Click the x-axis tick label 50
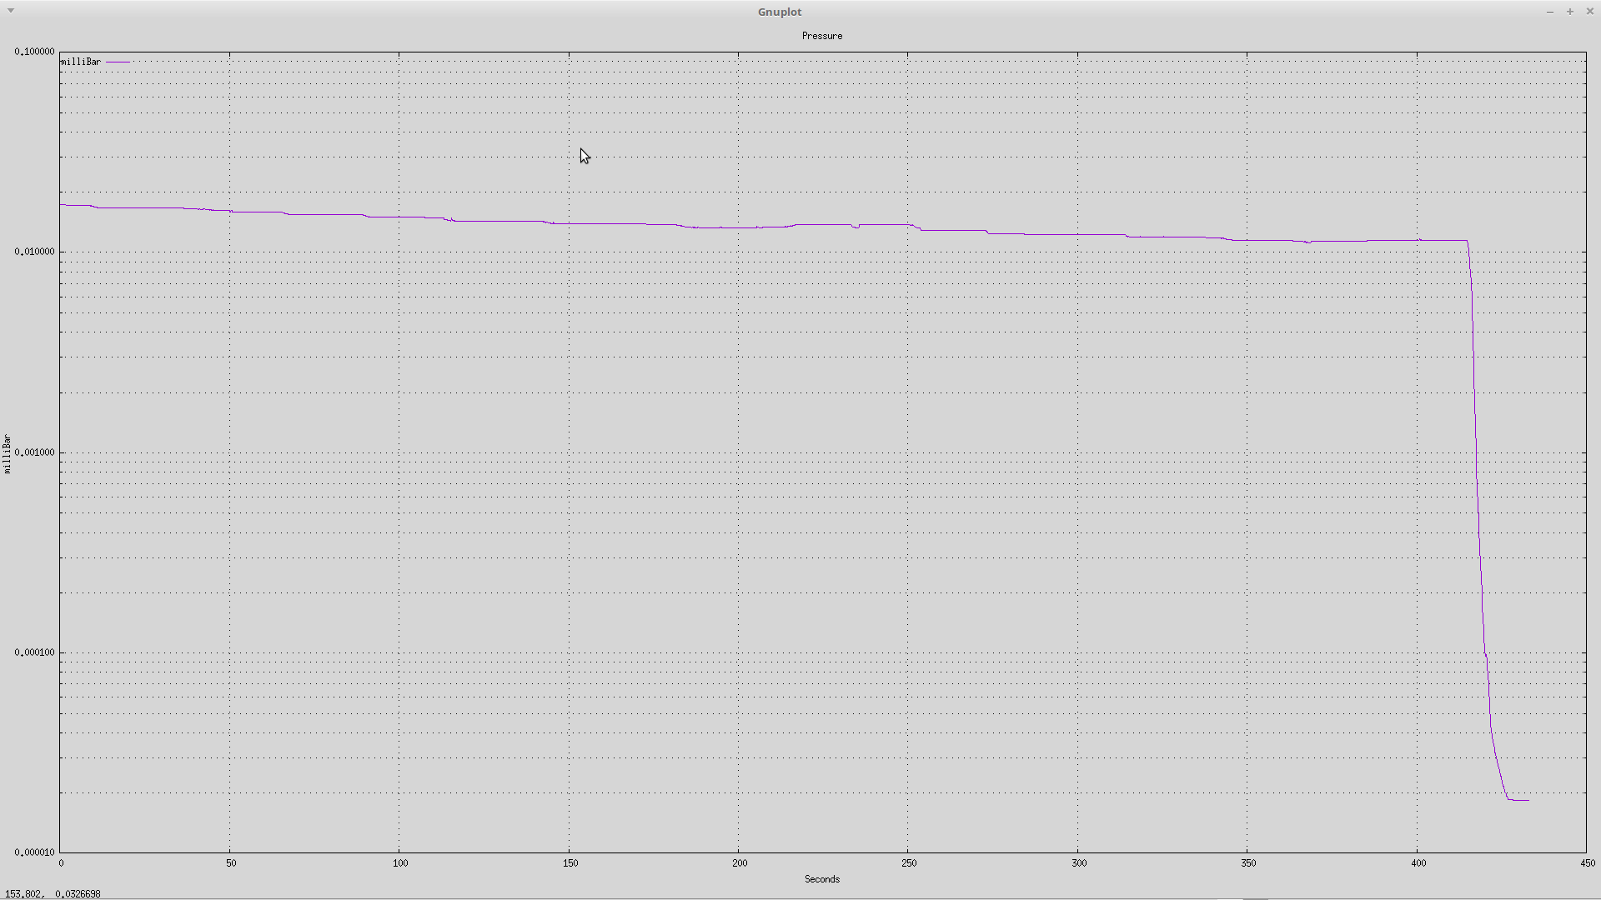This screenshot has height=900, width=1601. click(231, 863)
